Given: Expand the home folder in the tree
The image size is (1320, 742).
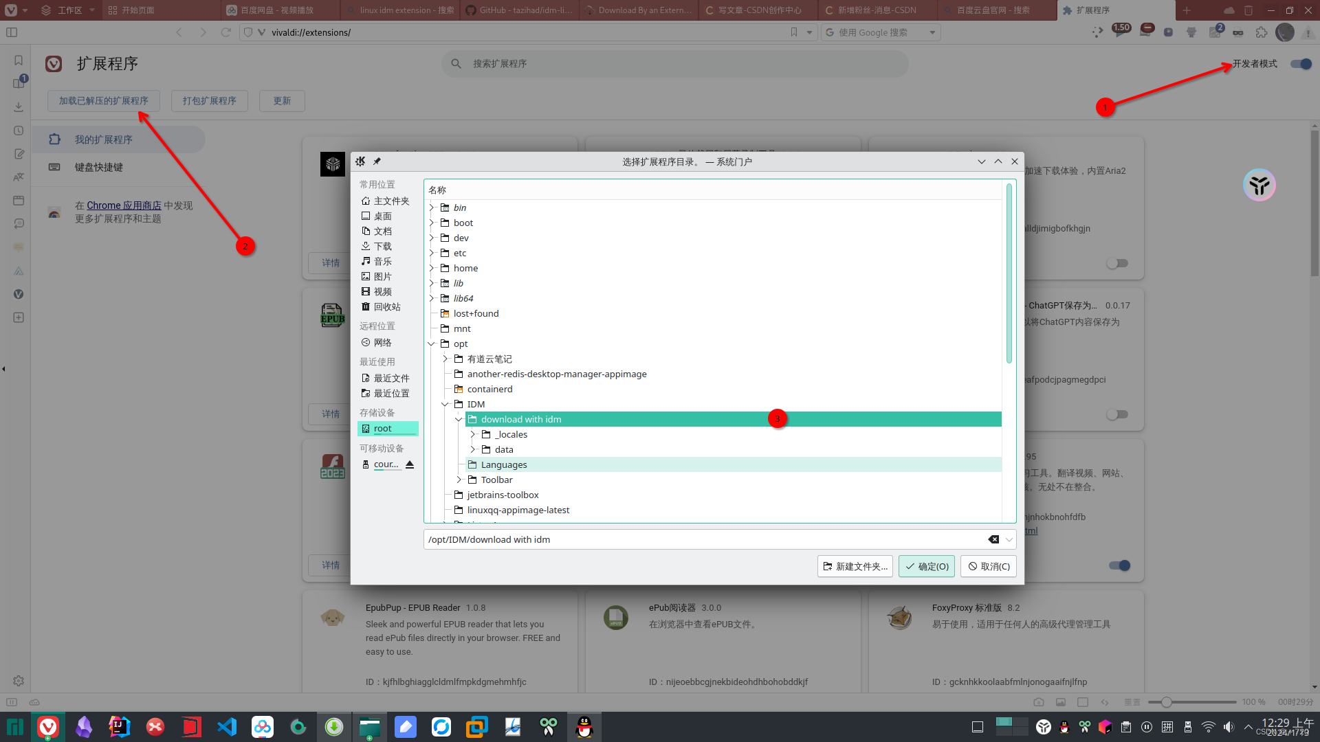Looking at the screenshot, I should 431,268.
